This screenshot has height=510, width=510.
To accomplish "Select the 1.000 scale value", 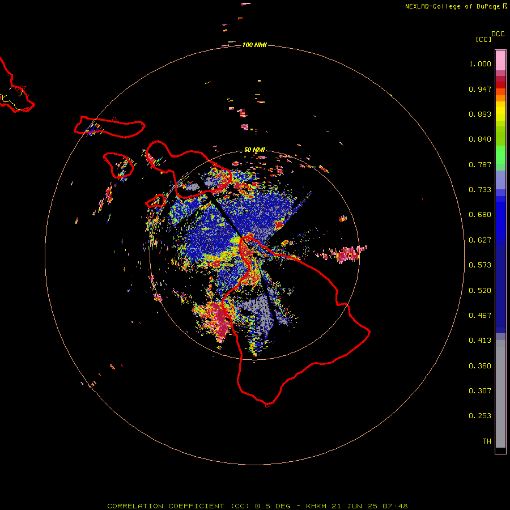I will 480,63.
